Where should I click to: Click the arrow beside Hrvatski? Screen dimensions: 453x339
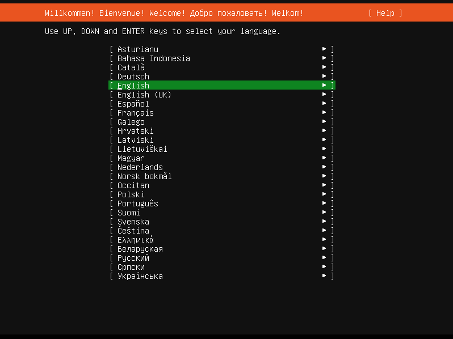324,131
